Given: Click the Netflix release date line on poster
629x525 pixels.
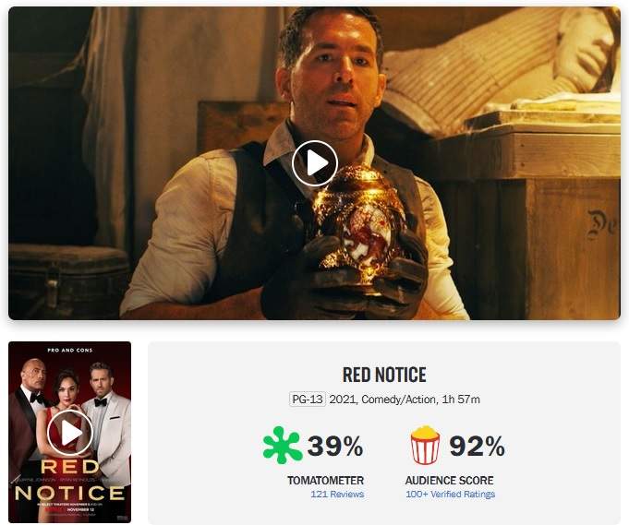Looking at the screenshot, I should [x=71, y=509].
